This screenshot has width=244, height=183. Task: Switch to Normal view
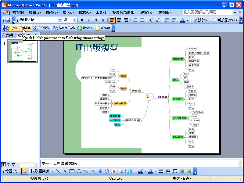(4, 165)
